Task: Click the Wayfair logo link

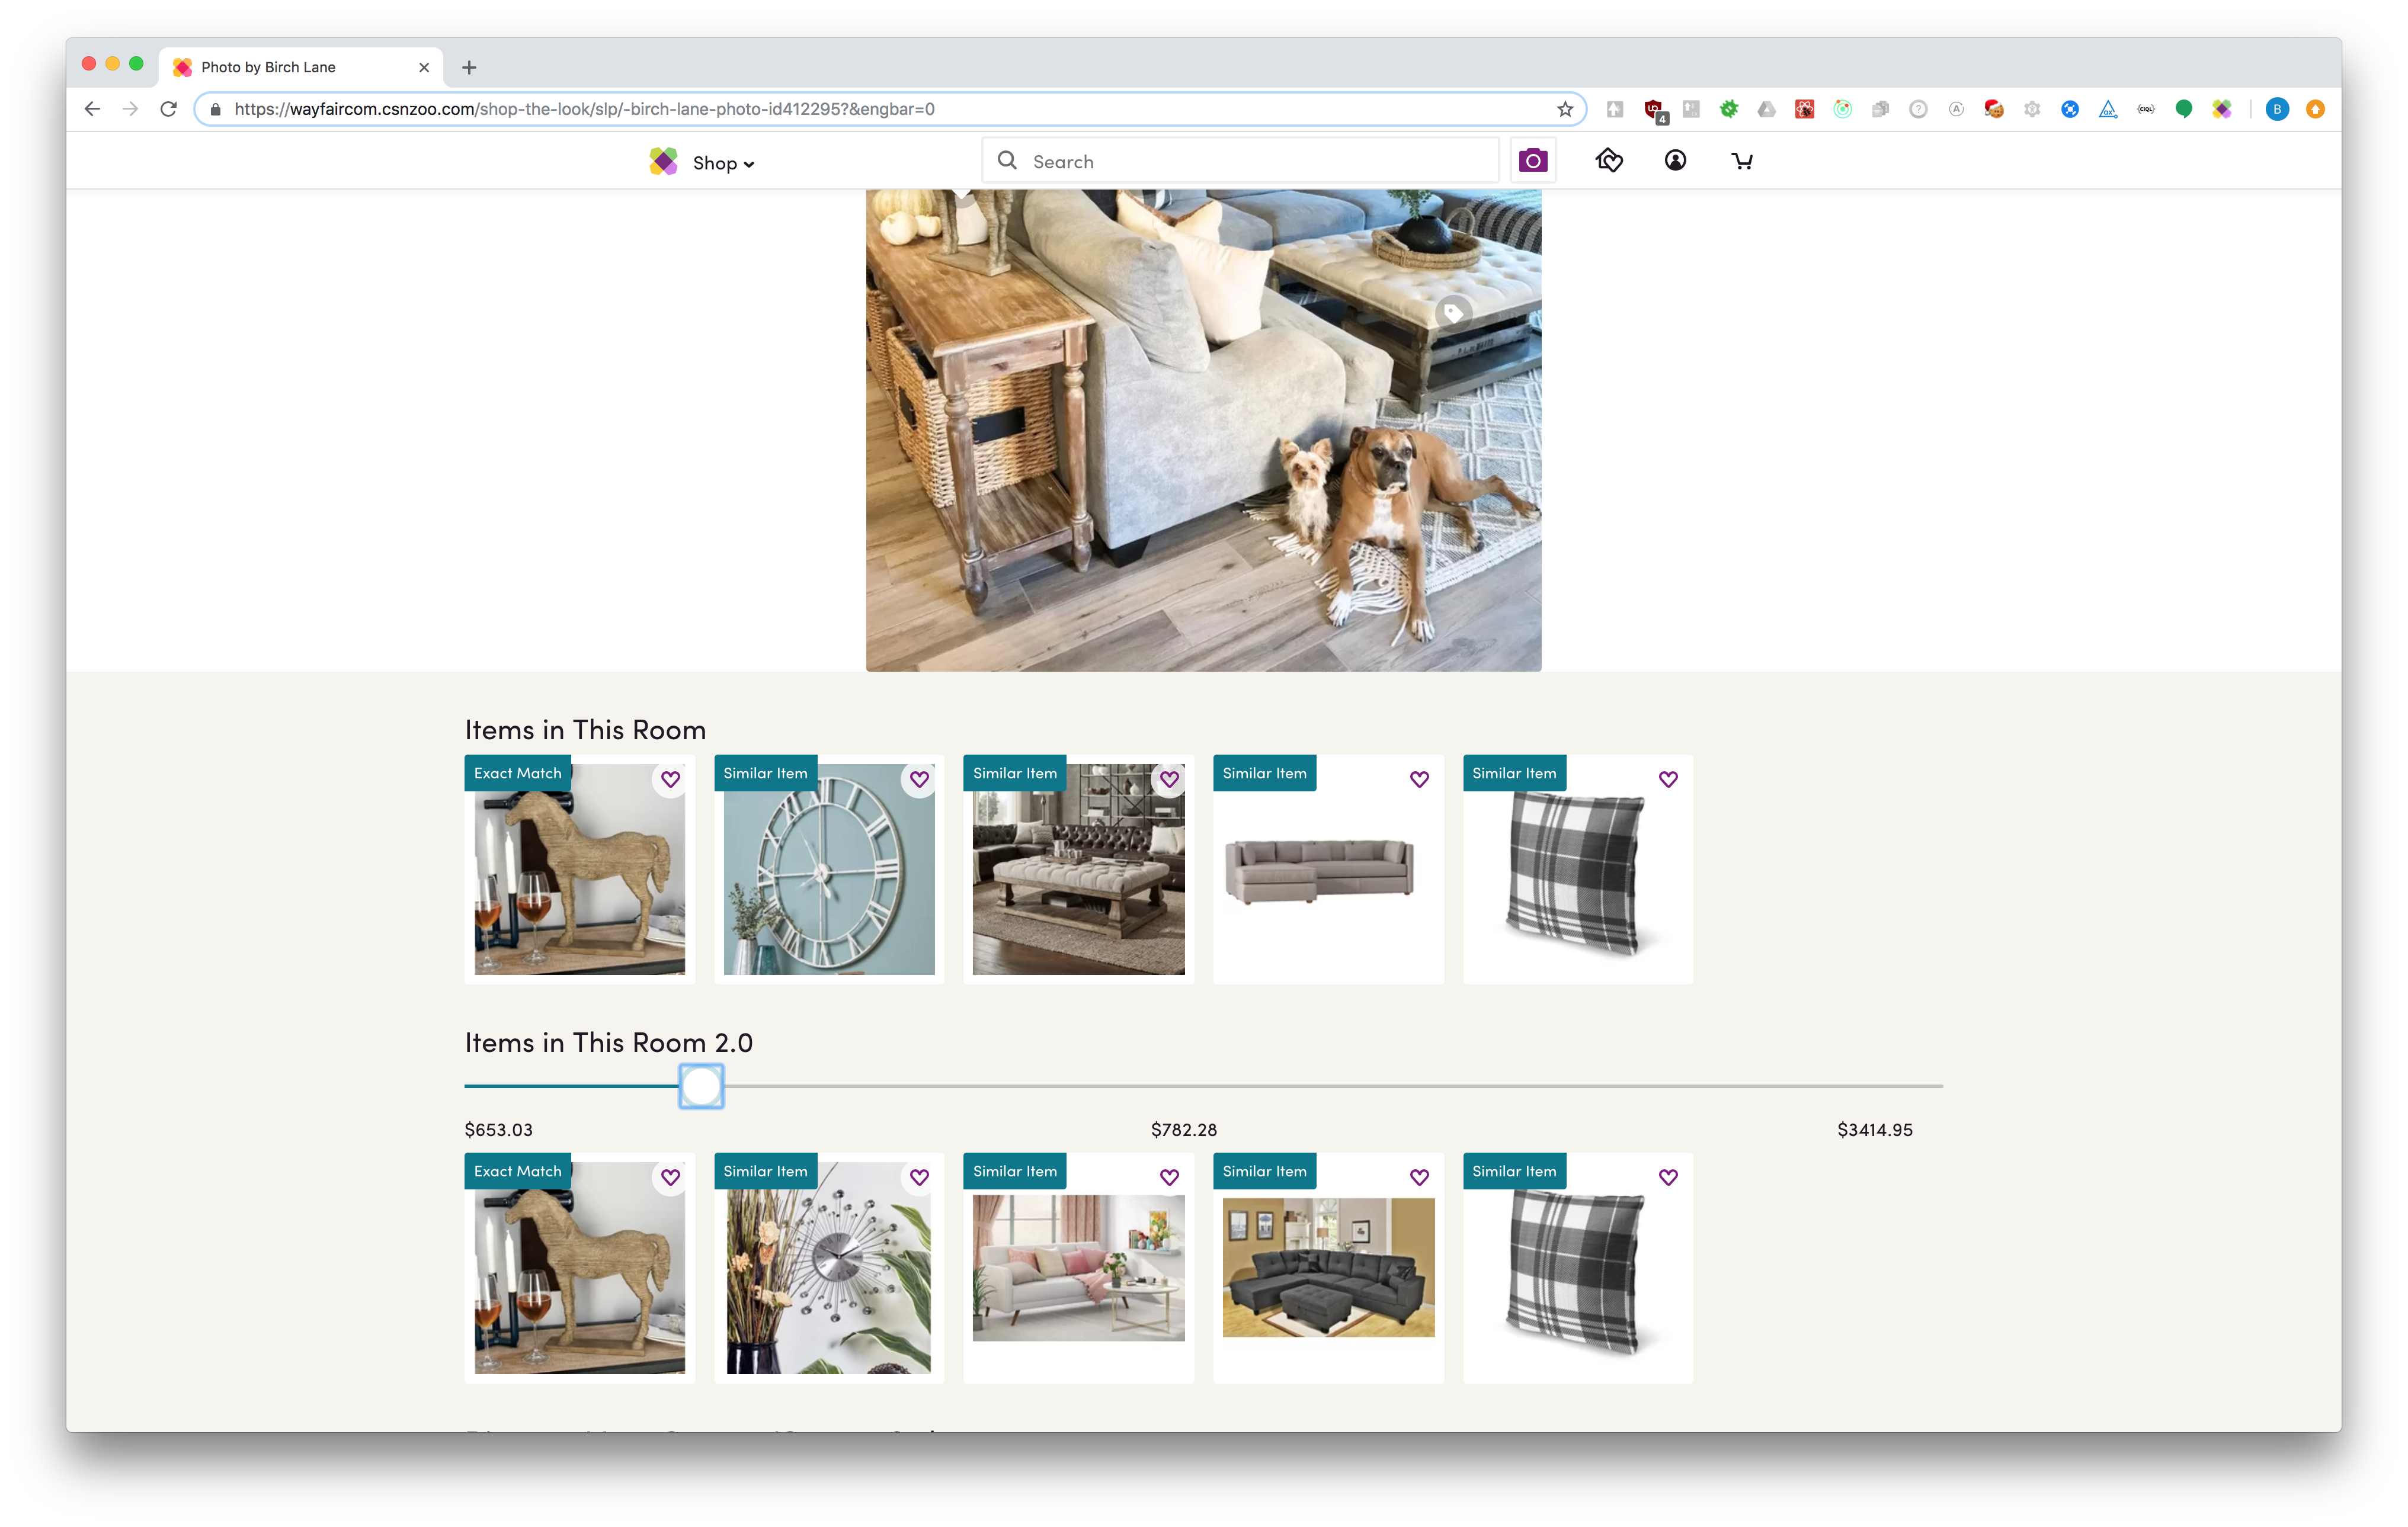Action: 663,162
